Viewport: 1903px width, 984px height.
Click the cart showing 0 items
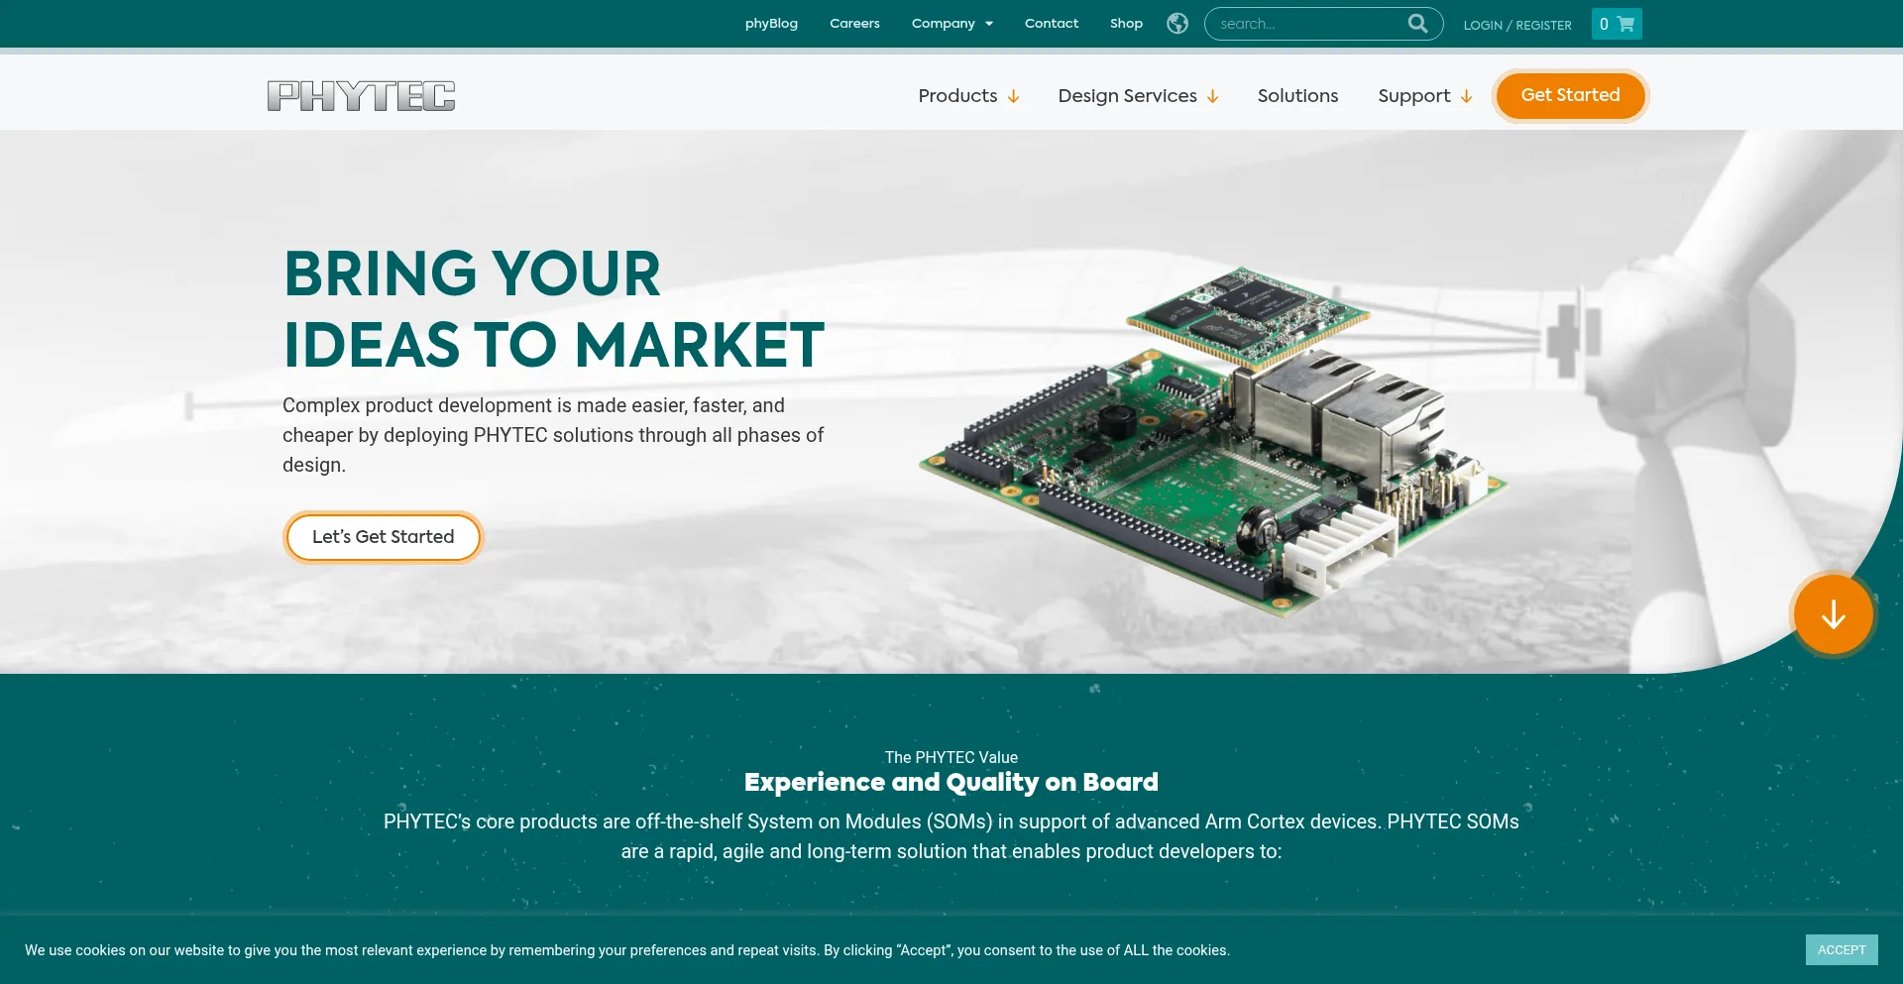(1617, 23)
